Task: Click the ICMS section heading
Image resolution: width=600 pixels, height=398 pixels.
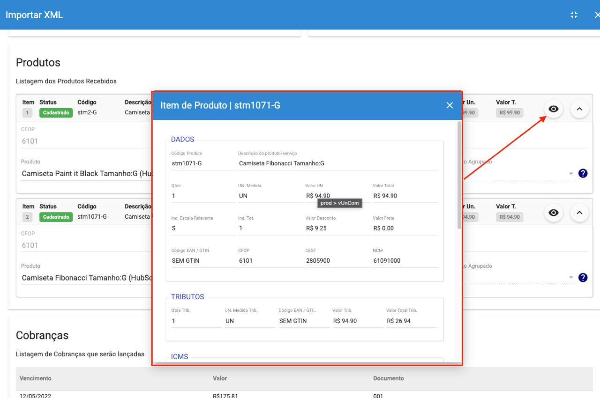Action: coord(180,357)
